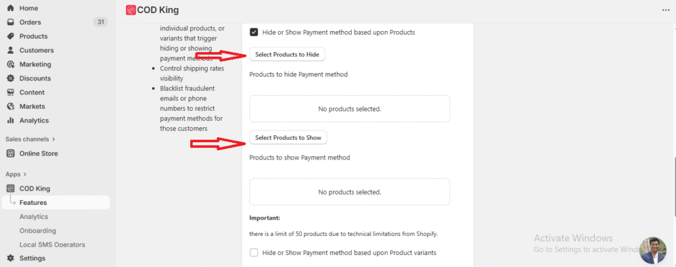Click the Settings gear icon
Image resolution: width=676 pixels, height=267 pixels.
(x=11, y=258)
